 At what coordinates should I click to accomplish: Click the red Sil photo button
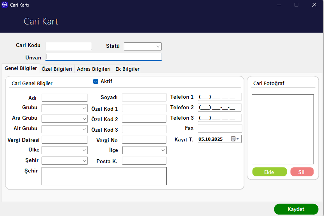point(301,172)
